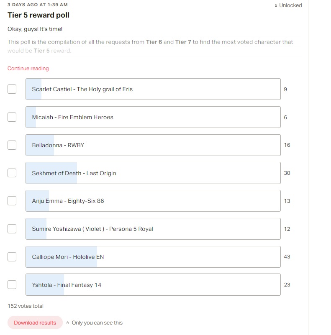Check the Sumire Yoshizawa checkbox
The height and width of the screenshot is (335, 331).
pyautogui.click(x=12, y=229)
